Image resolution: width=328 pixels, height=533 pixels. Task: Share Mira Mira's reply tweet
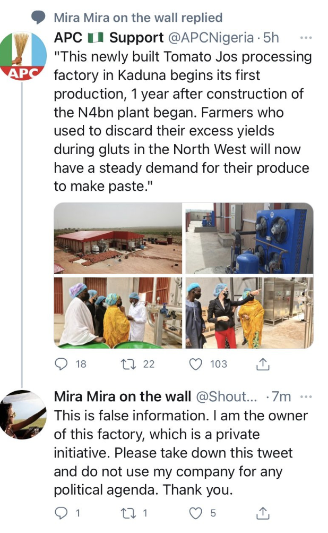point(263,513)
